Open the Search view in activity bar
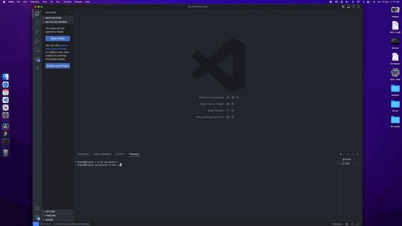 [x=37, y=23]
